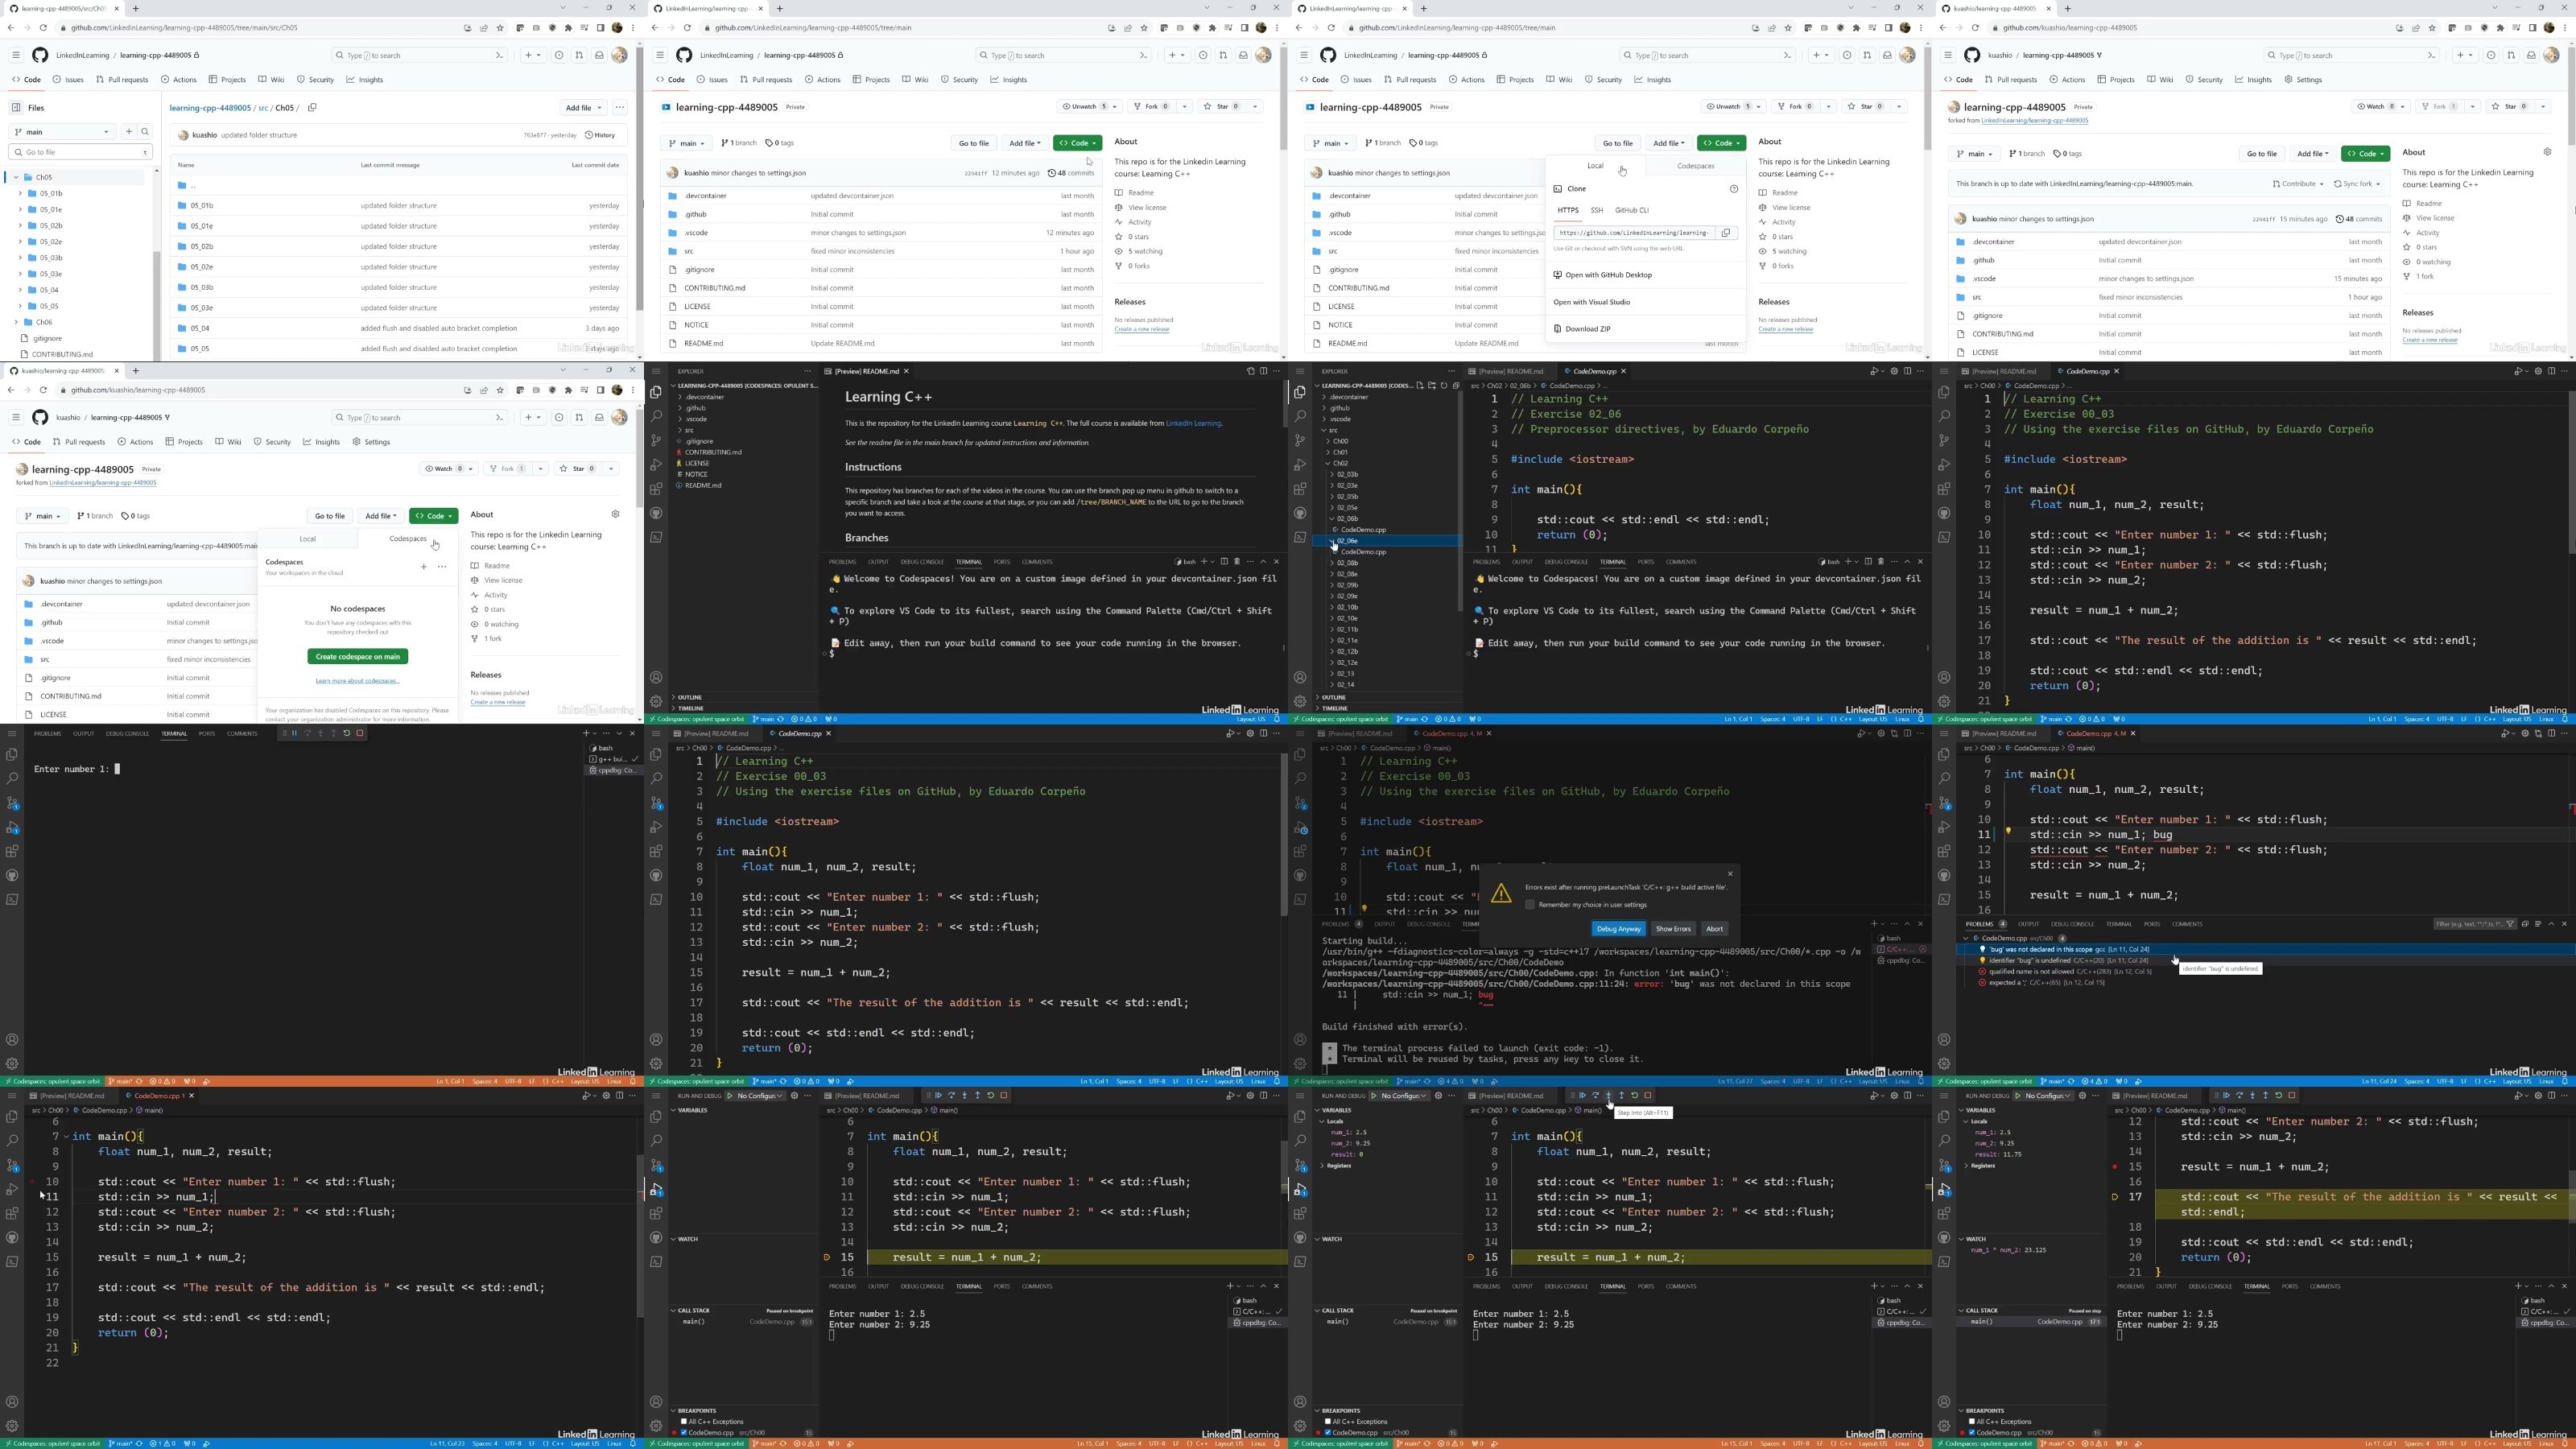Open Codespaces tab beside Local in Clone popup

point(1696,166)
